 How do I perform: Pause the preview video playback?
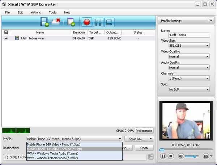pos(163,156)
